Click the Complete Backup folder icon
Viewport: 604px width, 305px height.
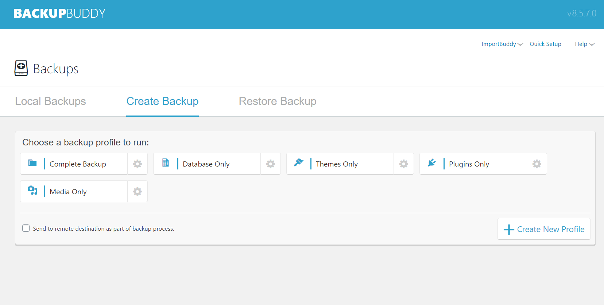tap(32, 163)
